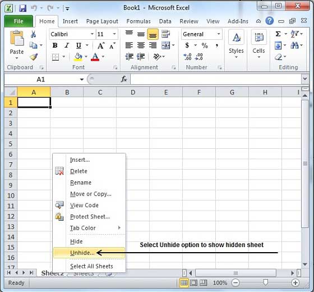
Task: Click the AutoSum sigma icon
Action: point(278,34)
